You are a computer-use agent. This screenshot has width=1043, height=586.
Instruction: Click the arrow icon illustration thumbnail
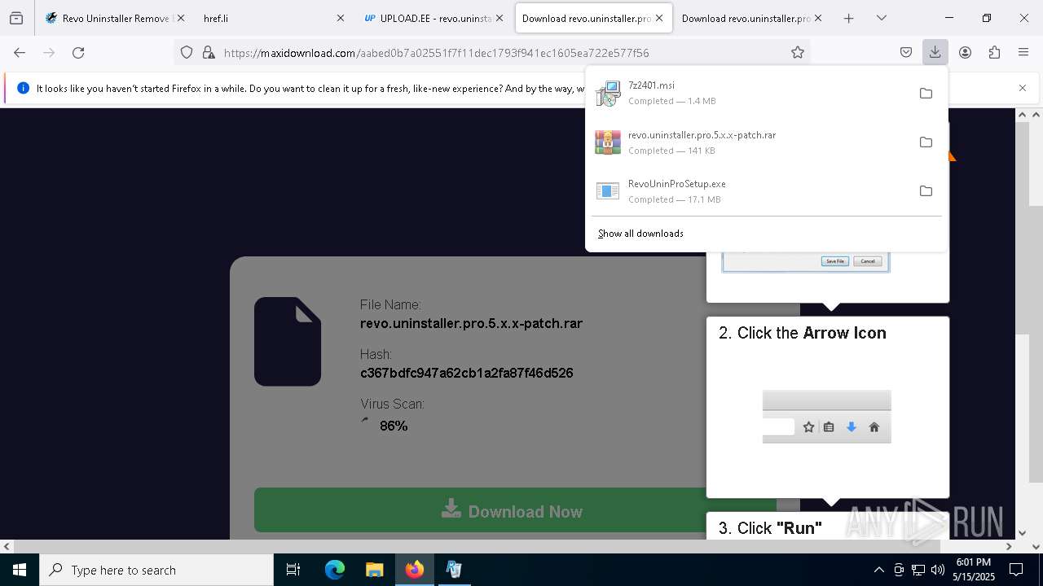827,417
